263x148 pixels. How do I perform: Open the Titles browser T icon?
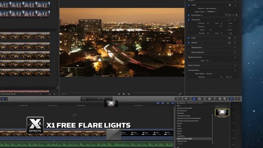tap(215, 99)
